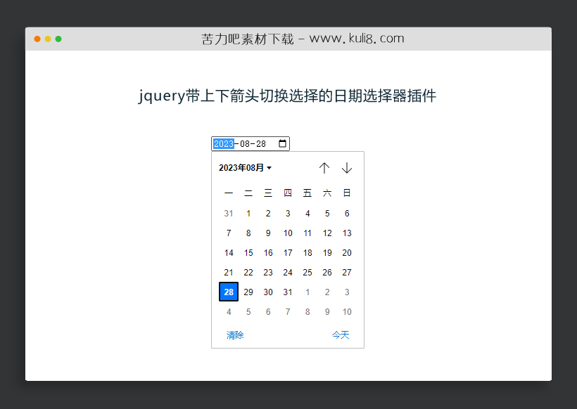Click 今天 to jump to today
This screenshot has width=577, height=409.
pyautogui.click(x=341, y=335)
